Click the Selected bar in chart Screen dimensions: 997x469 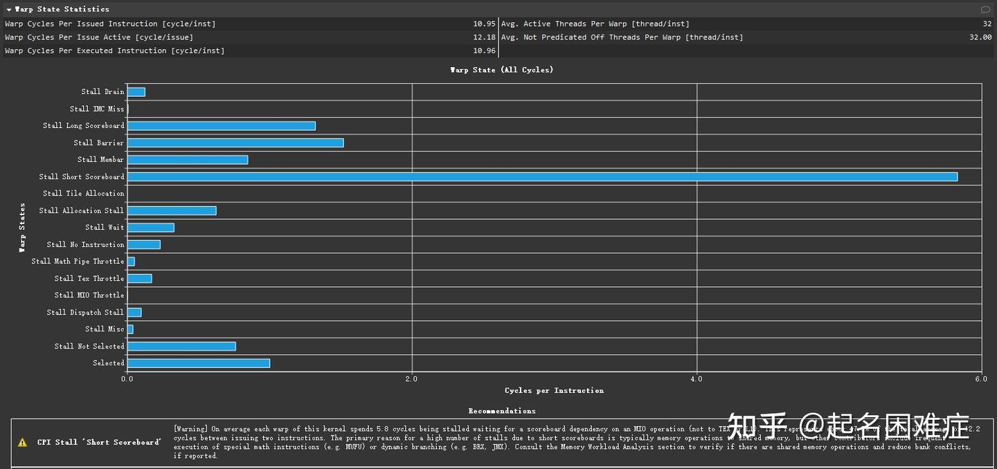pyautogui.click(x=199, y=363)
